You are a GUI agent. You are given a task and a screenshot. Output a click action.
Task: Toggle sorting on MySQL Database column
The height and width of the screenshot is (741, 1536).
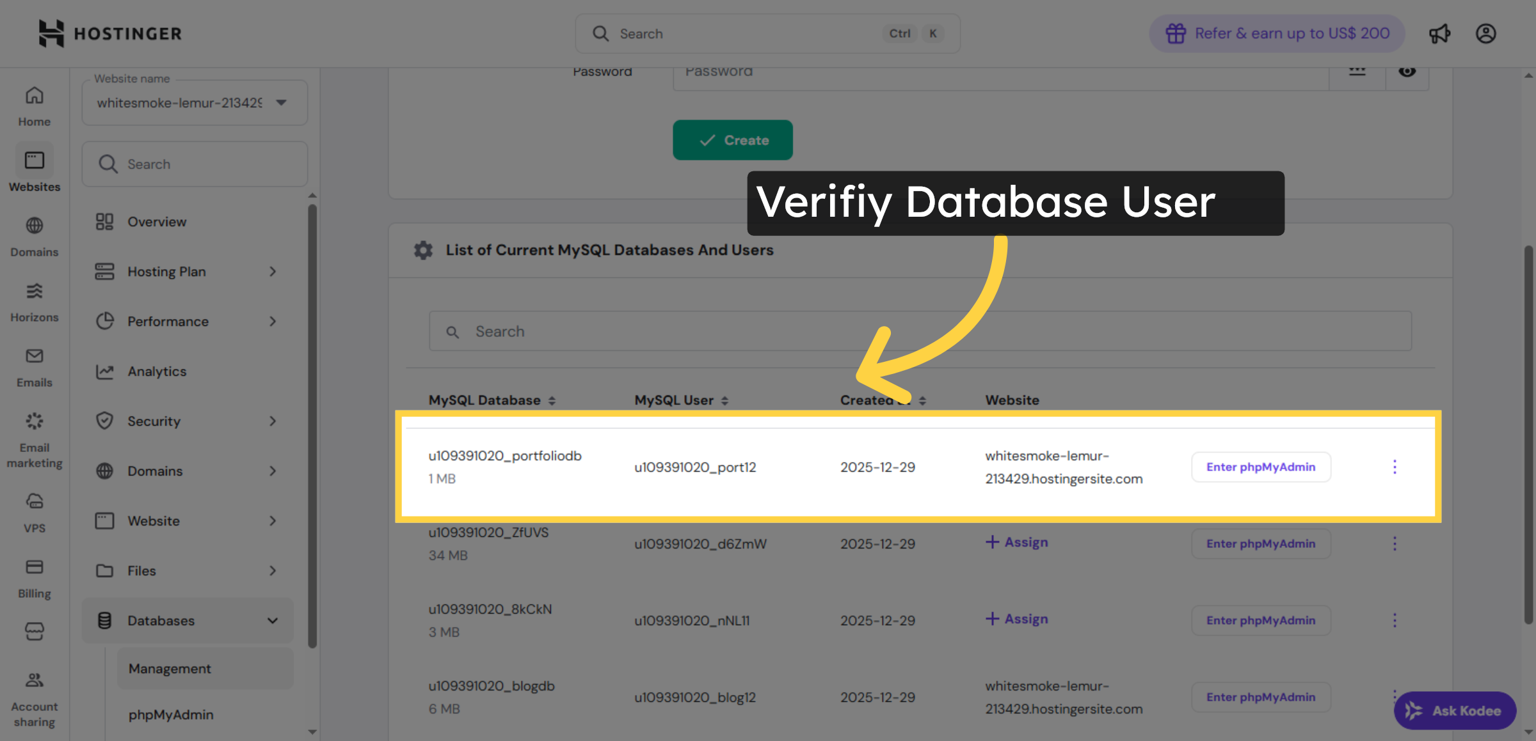coord(552,400)
